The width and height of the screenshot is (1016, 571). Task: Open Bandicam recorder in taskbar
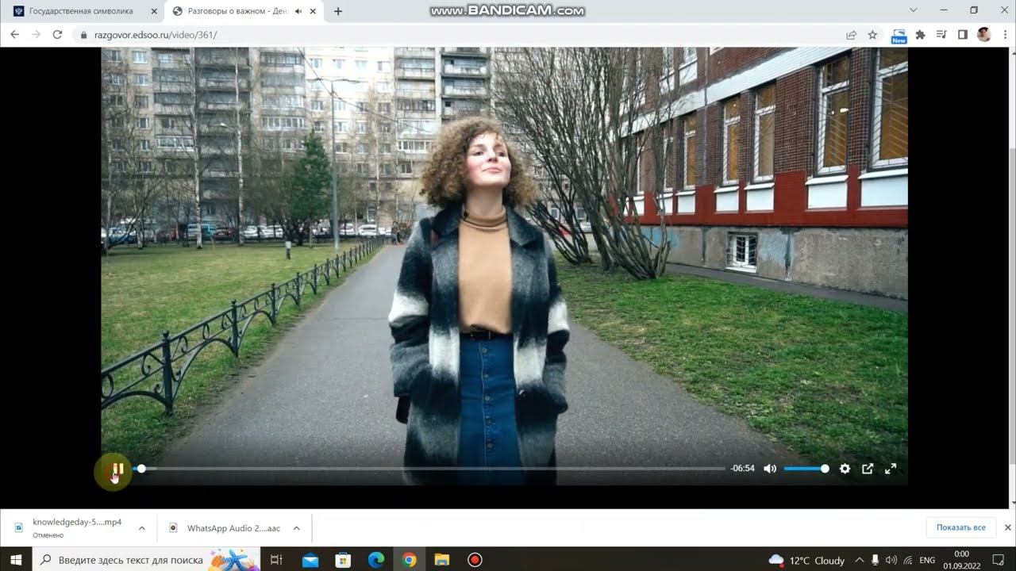475,560
